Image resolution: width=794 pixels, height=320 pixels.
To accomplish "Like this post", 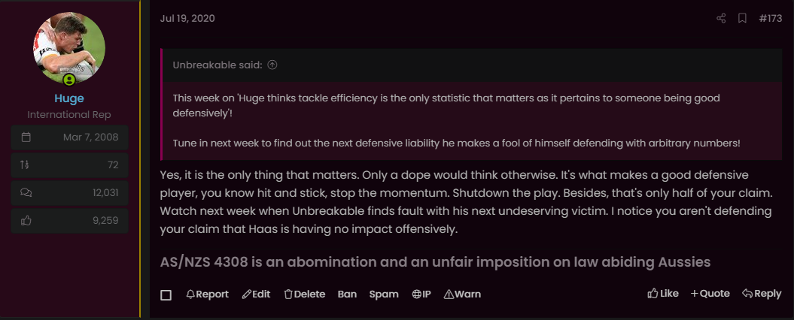I will coord(663,294).
